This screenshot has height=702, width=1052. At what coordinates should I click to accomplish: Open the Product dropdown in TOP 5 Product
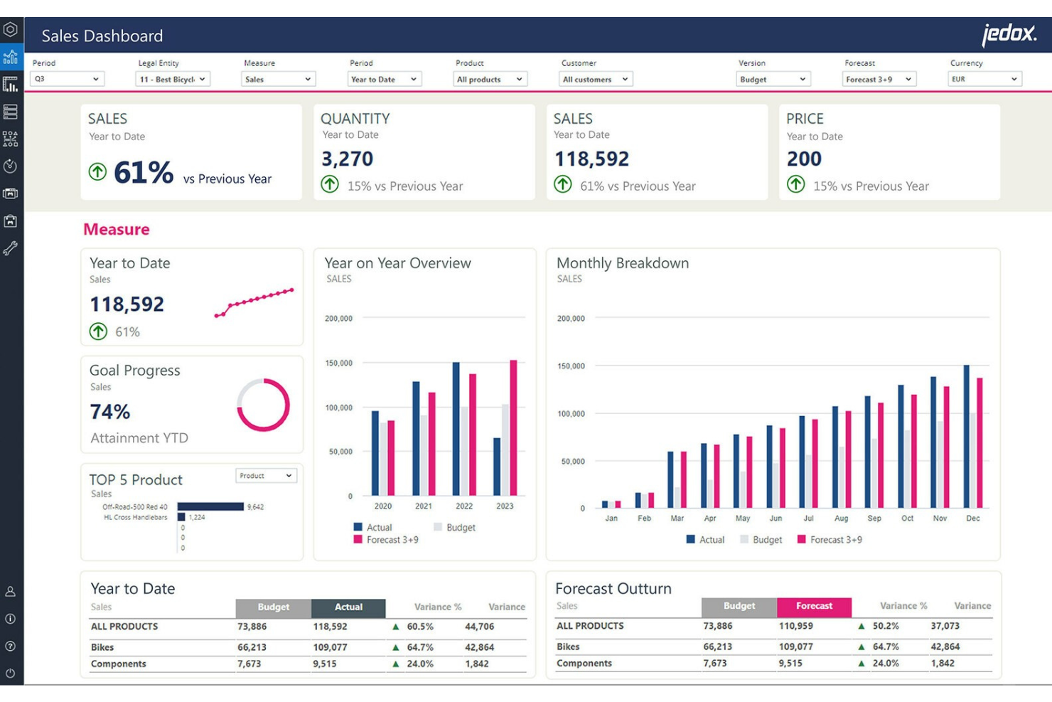coord(266,476)
